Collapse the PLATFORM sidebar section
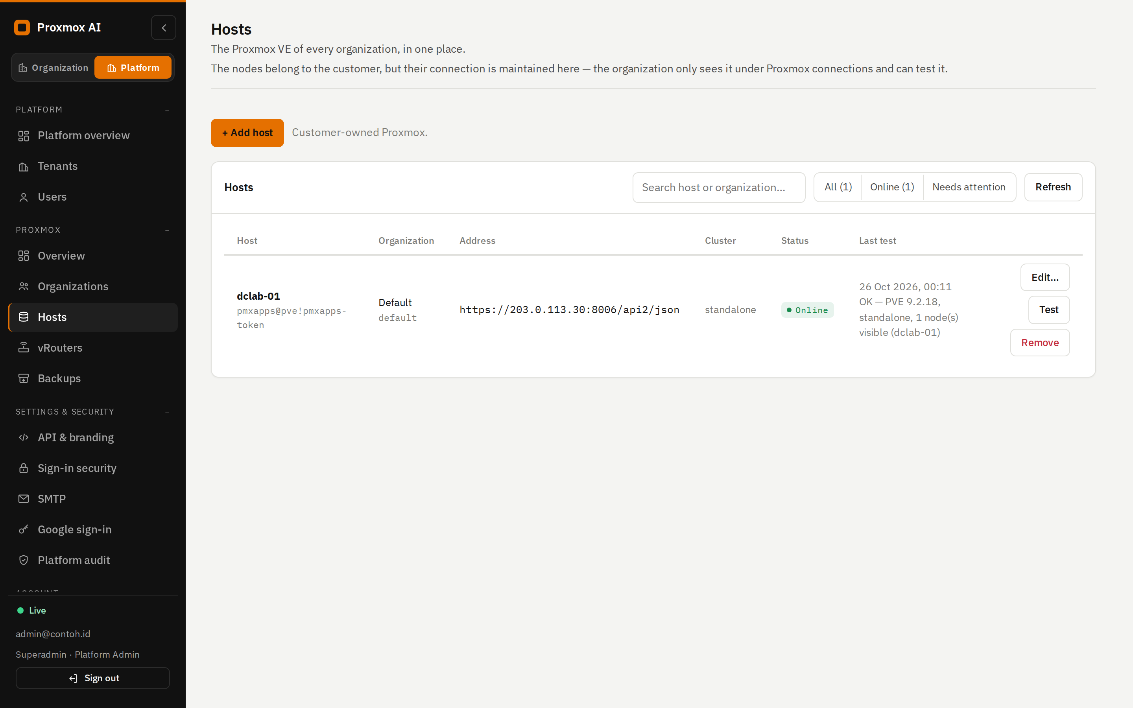This screenshot has width=1133, height=708. 167,110
